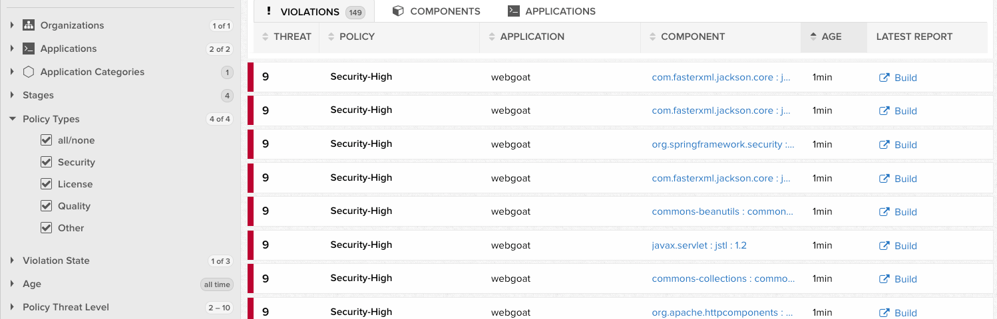Sort table by Component header
The width and height of the screenshot is (997, 319).
[721, 37]
